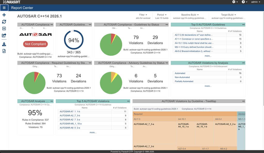The height and width of the screenshot is (153, 264).
Task: Open the Period dropdown
Action: pos(162,15)
